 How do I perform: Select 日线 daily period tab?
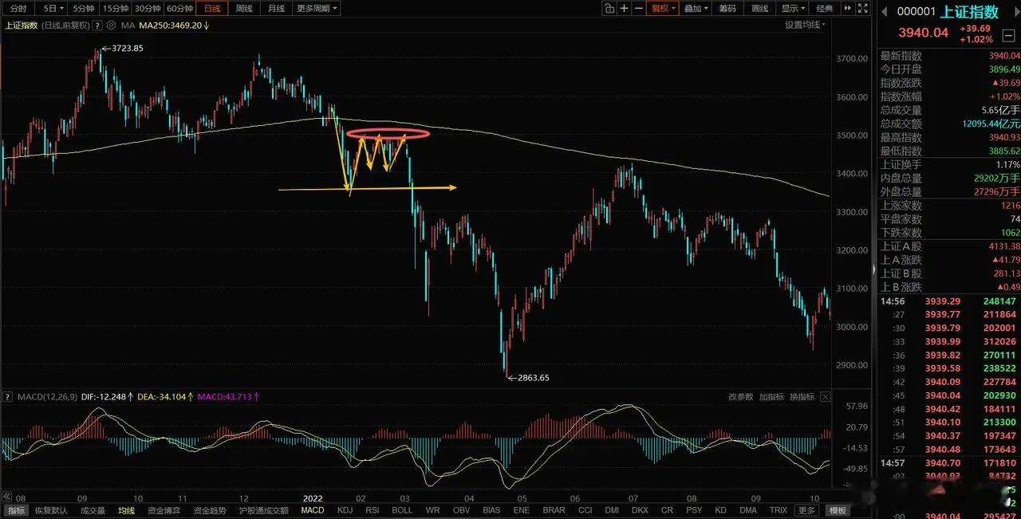211,9
